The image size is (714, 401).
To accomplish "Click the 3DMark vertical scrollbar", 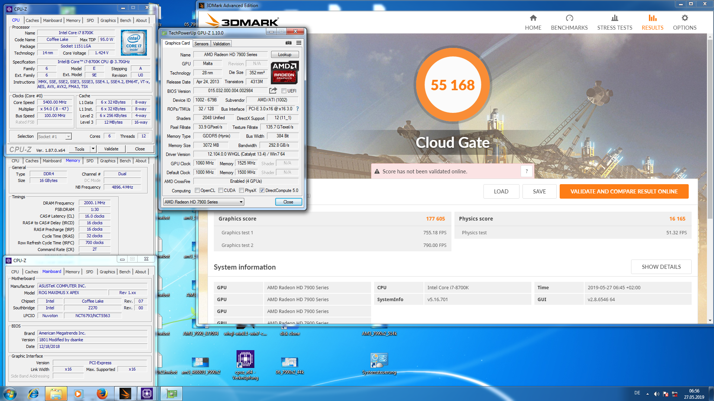I will pos(710,130).
